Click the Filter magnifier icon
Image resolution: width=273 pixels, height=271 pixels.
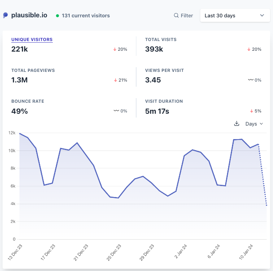tap(176, 16)
